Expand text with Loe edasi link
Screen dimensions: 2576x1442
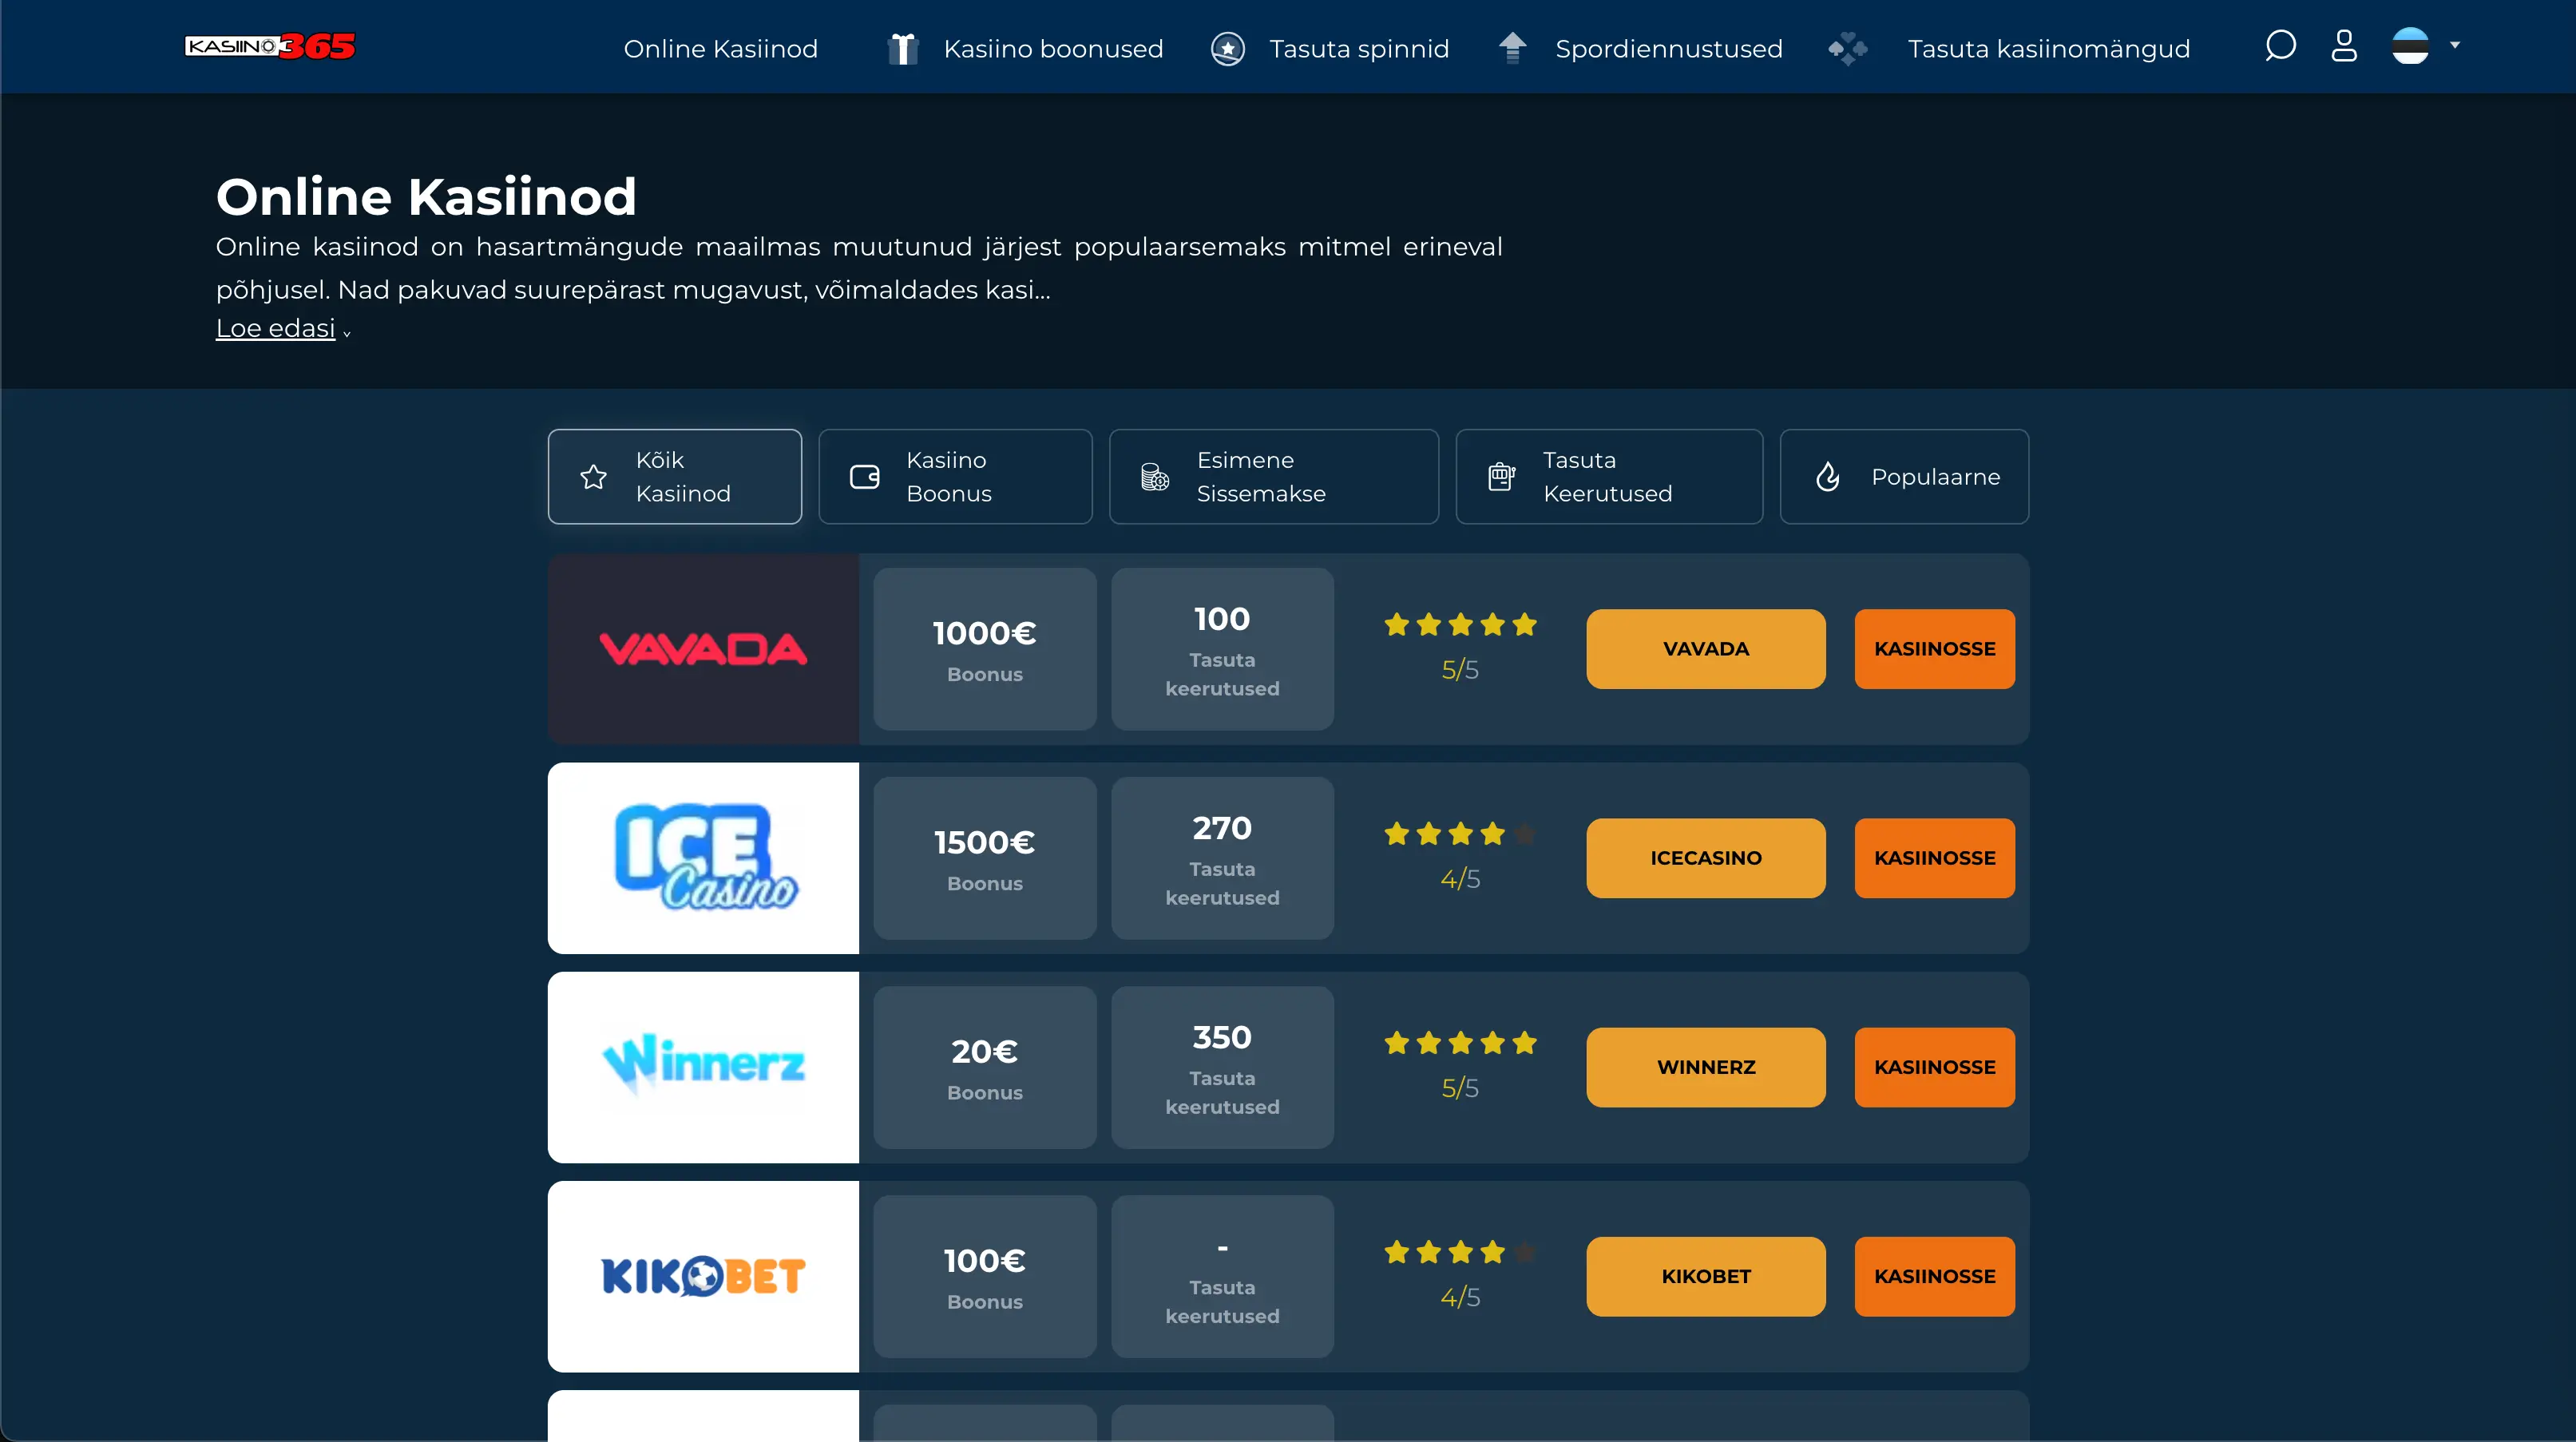276,328
